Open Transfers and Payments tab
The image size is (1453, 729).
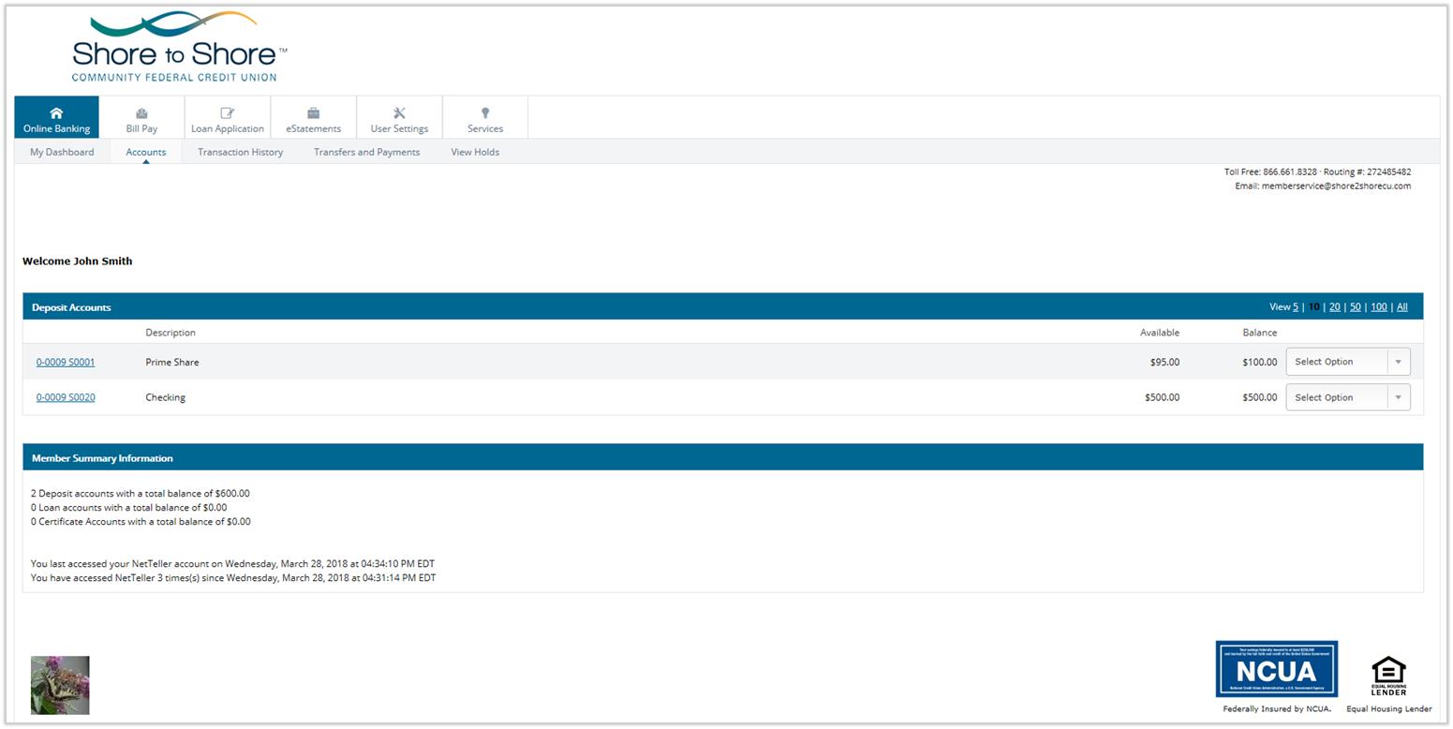[x=366, y=152]
